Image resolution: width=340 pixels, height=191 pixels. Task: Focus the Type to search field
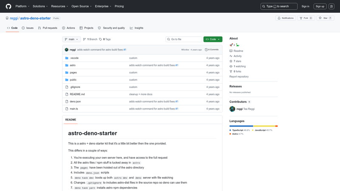click(279, 6)
